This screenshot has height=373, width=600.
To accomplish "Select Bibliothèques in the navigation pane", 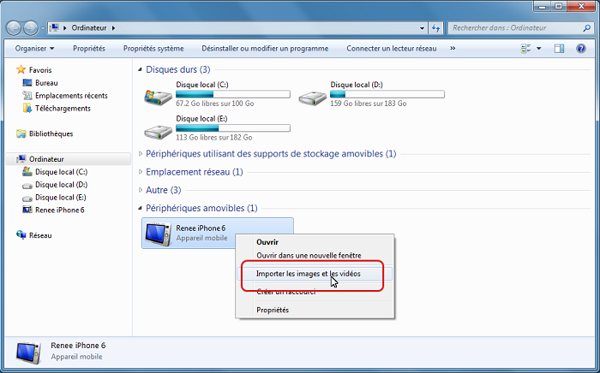I will tap(51, 133).
